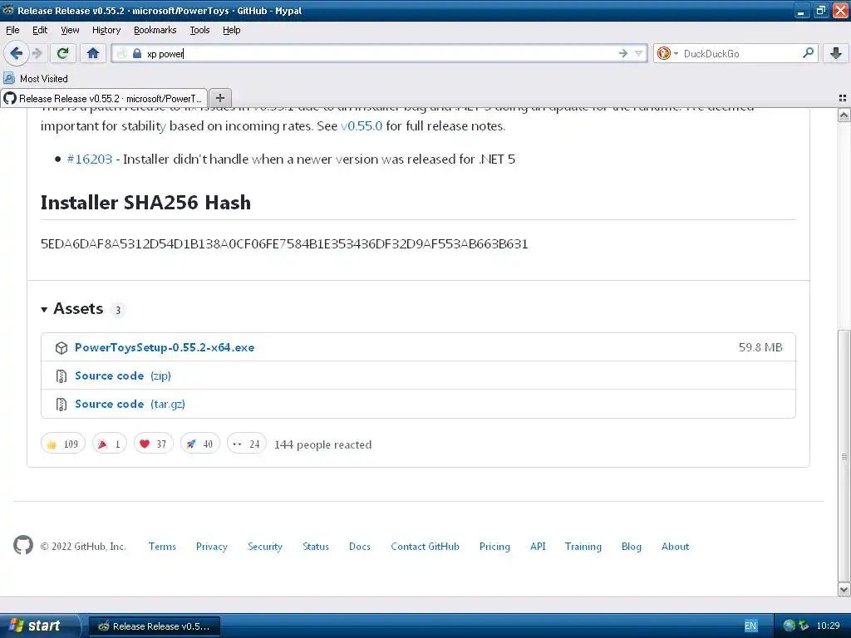Open the API footer link

click(538, 547)
